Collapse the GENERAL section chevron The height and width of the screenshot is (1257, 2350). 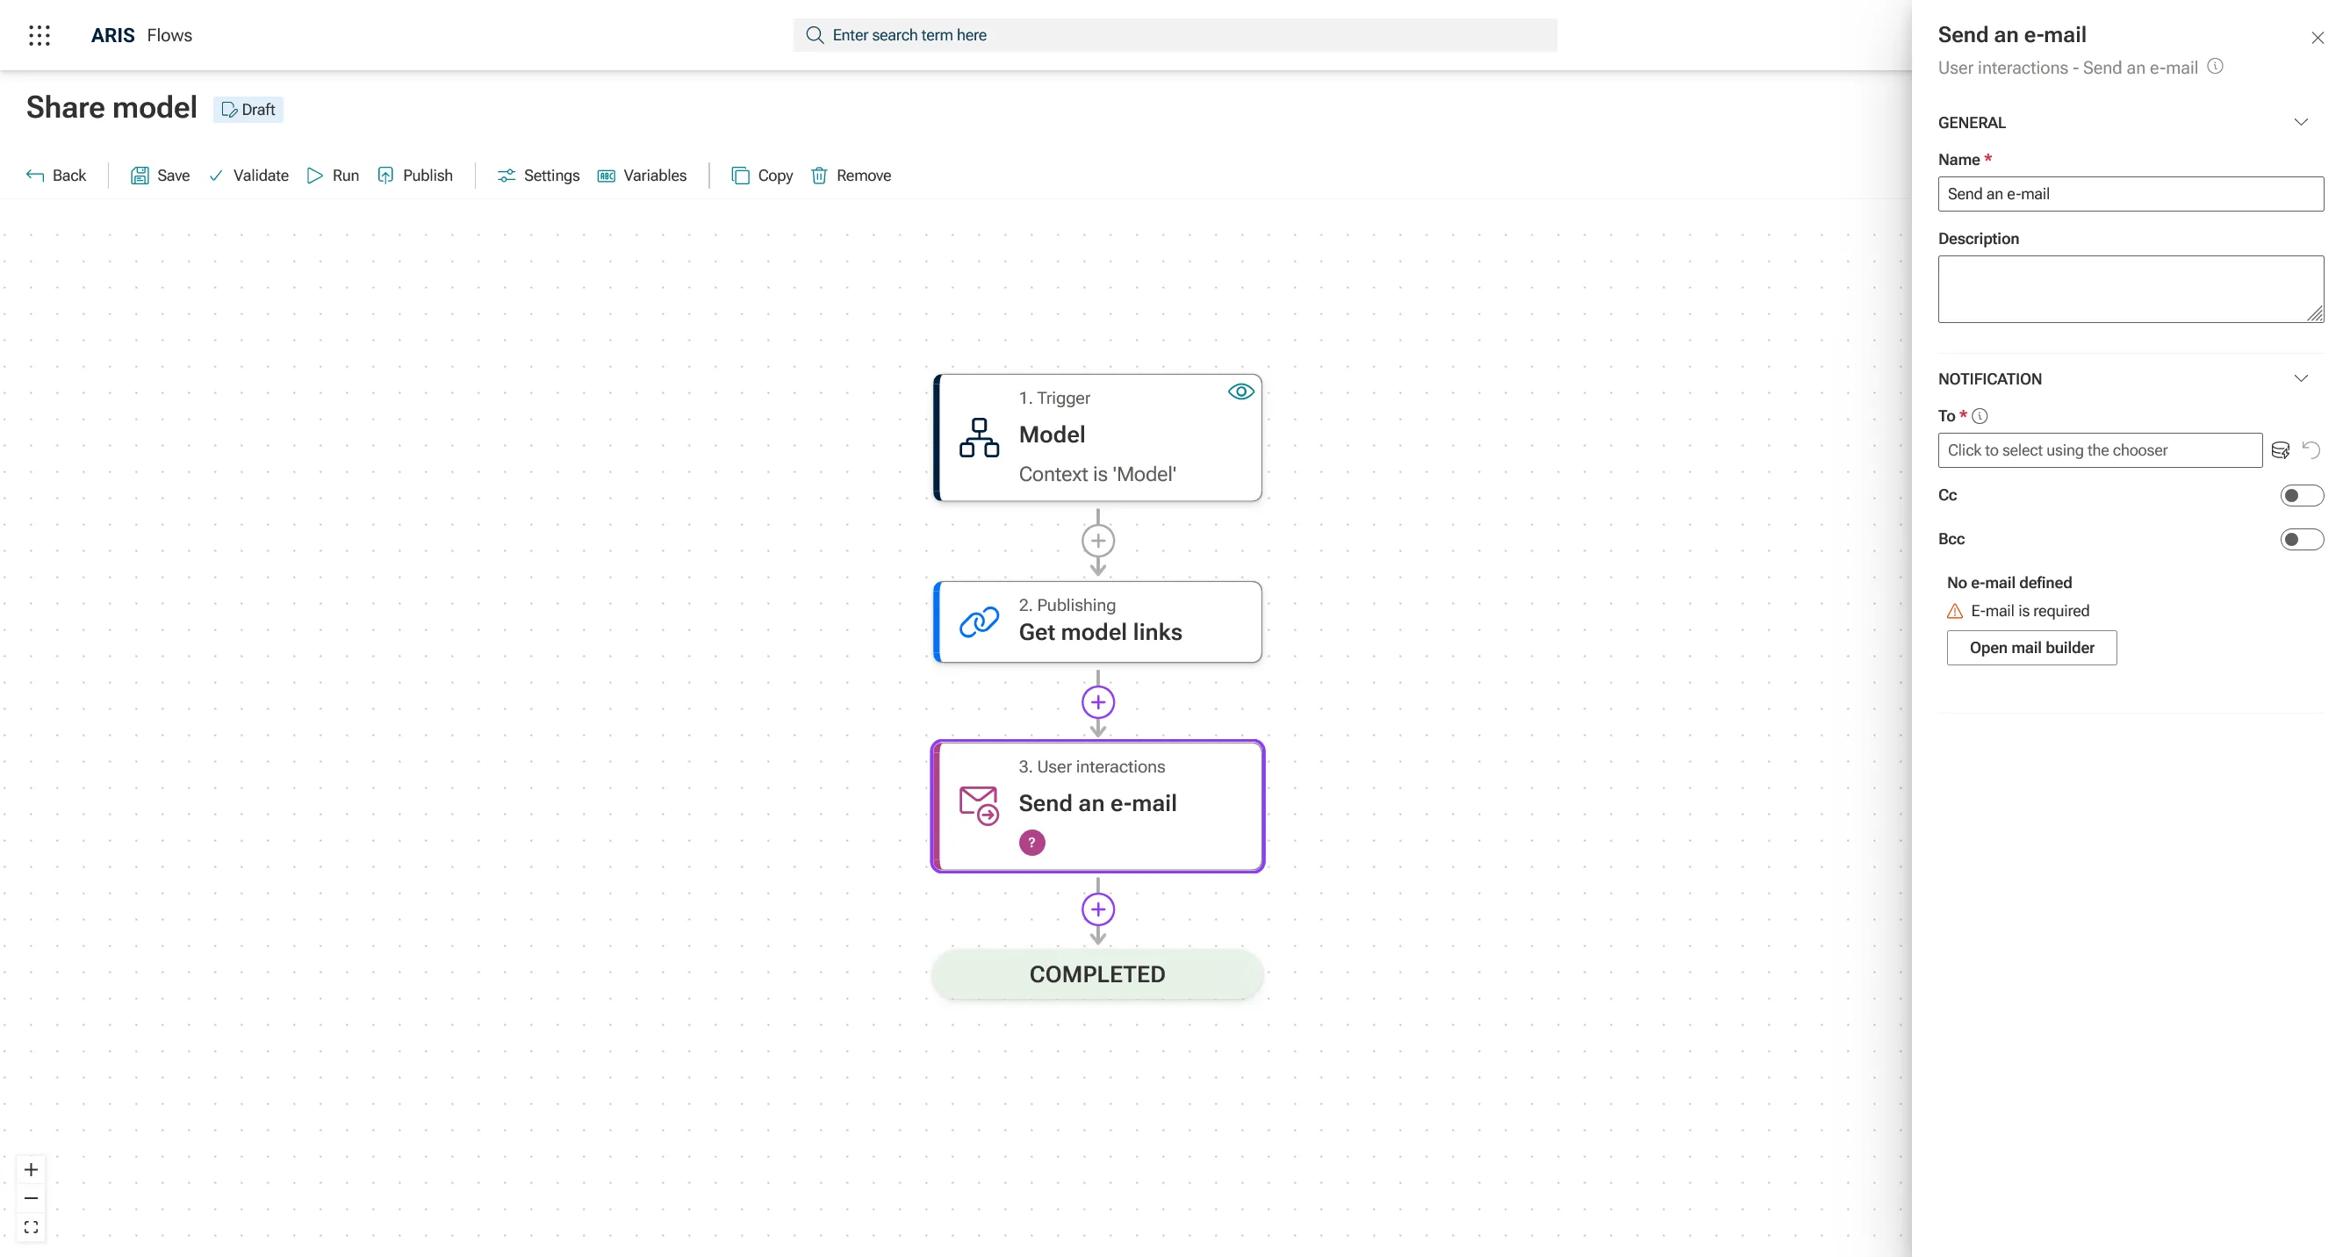click(x=2301, y=122)
